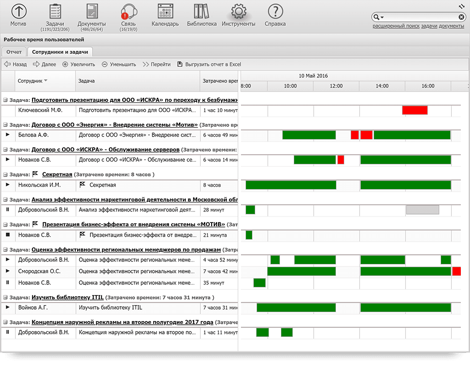Open the Обслуживание серверов group task link

coord(106,150)
